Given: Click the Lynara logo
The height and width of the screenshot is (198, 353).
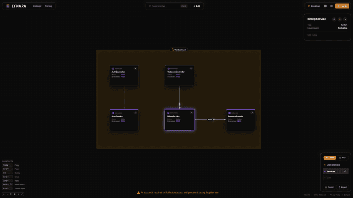Looking at the screenshot, I should pos(16,6).
